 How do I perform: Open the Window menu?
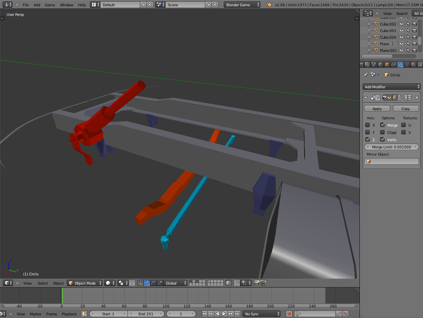tap(67, 5)
